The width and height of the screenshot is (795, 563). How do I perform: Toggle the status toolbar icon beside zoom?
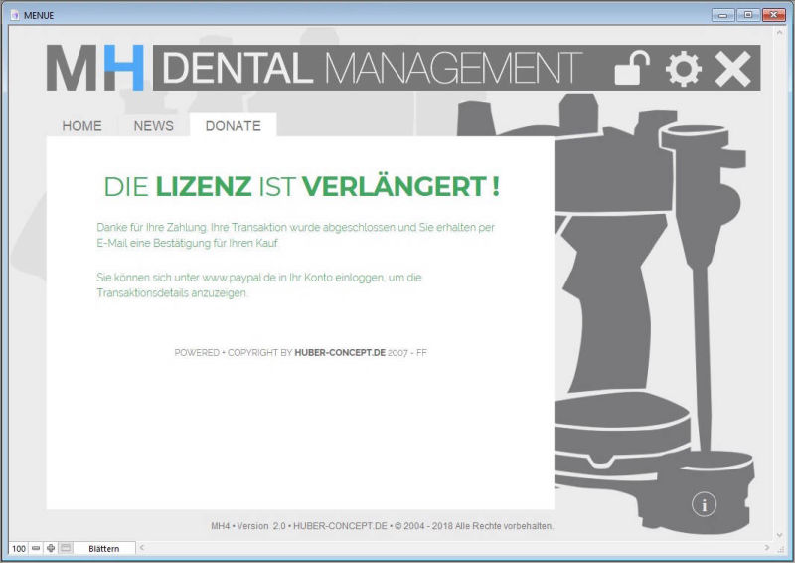pyautogui.click(x=66, y=548)
